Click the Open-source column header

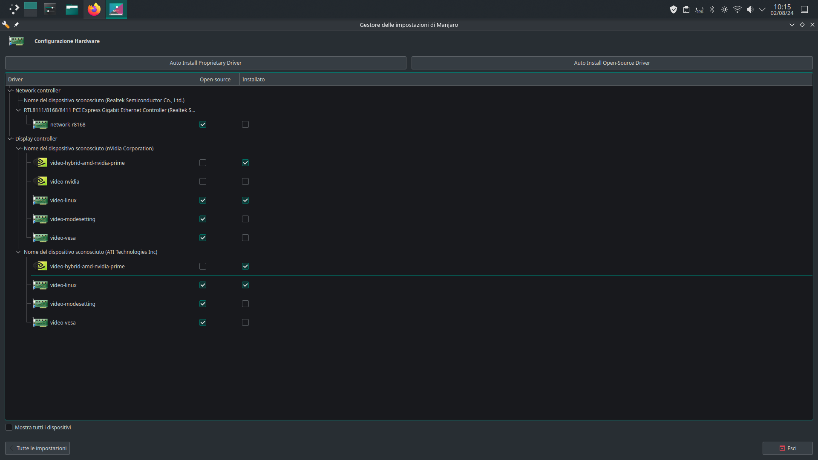pyautogui.click(x=216, y=79)
